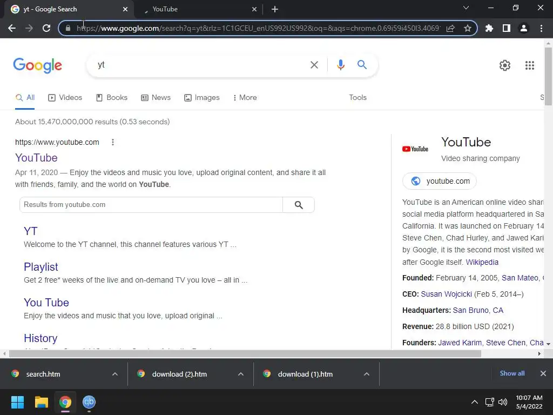553x415 pixels.
Task: Go back using the browser back arrow
Action: (12, 28)
